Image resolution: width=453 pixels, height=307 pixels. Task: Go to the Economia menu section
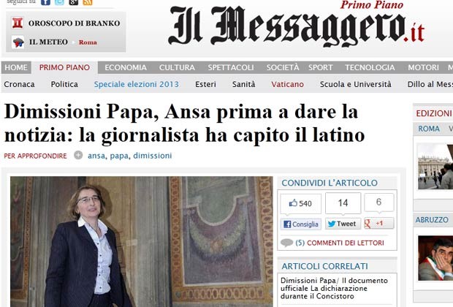point(126,68)
